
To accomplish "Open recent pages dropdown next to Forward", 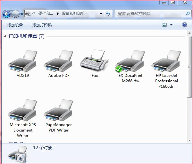I will 22,14.
